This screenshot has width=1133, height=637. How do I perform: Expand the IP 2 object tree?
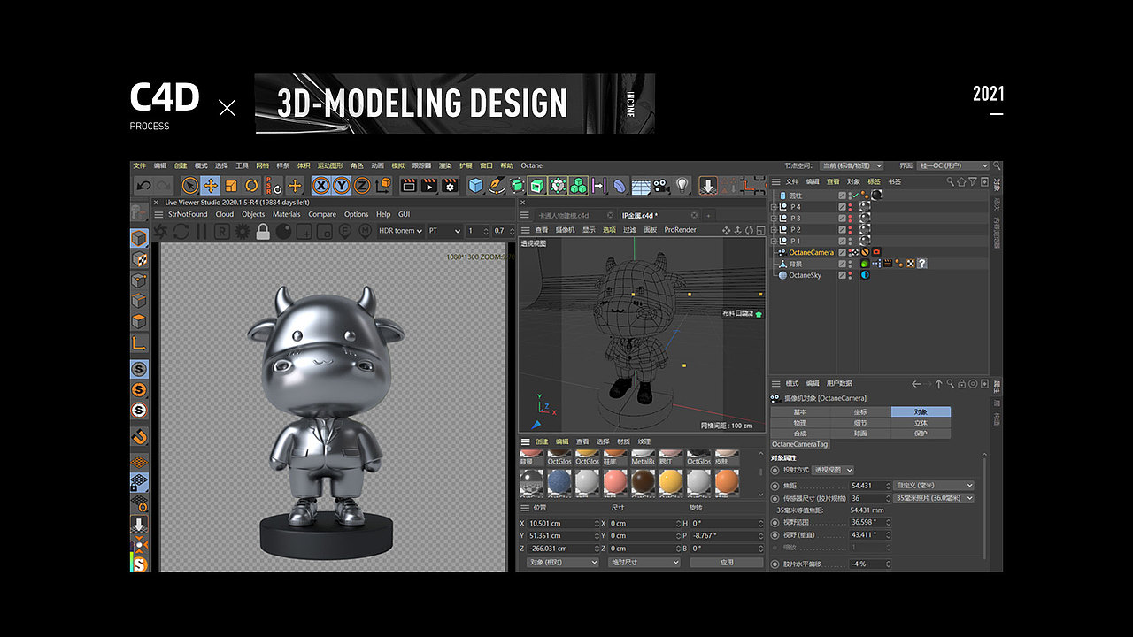pyautogui.click(x=774, y=229)
